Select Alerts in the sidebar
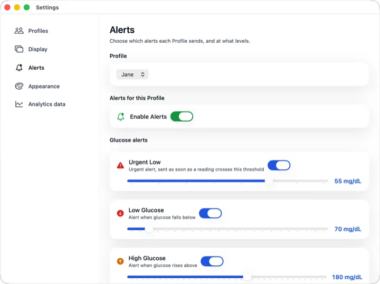This screenshot has height=284, width=380. click(x=36, y=68)
